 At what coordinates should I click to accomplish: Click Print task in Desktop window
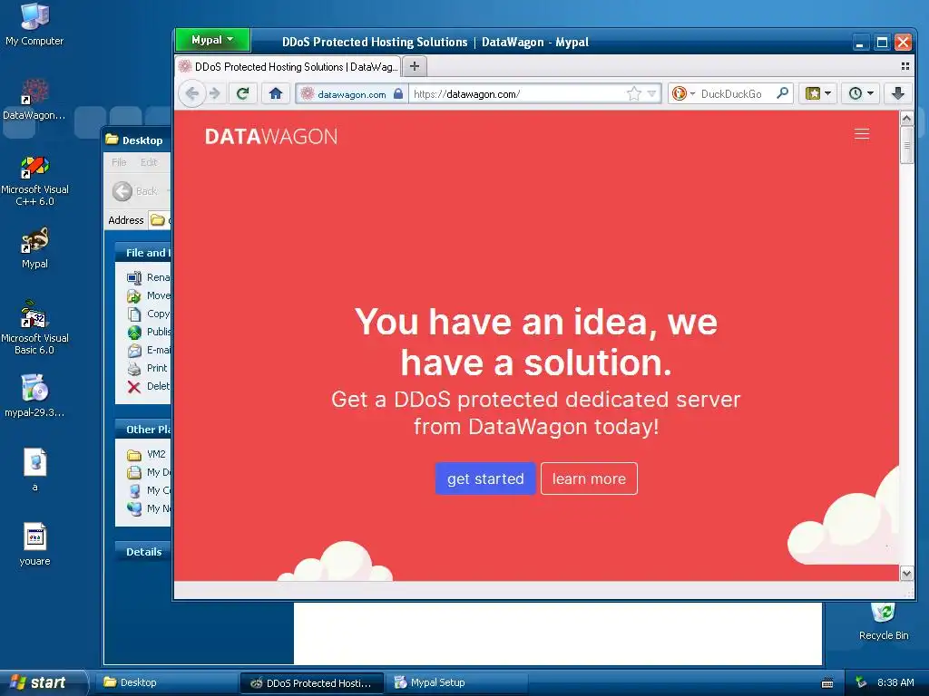click(148, 368)
